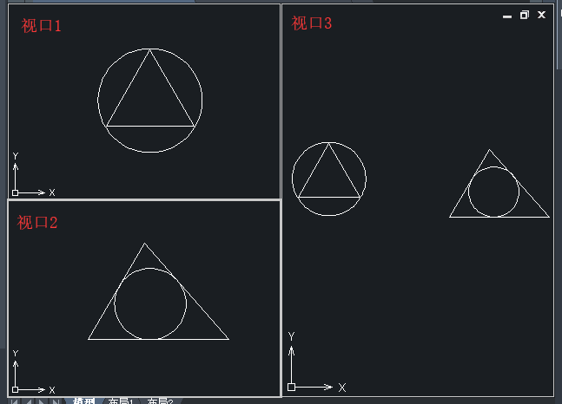This screenshot has height=404, width=562.
Task: Click the UCS origin icon in 视口3
Action: tap(292, 387)
